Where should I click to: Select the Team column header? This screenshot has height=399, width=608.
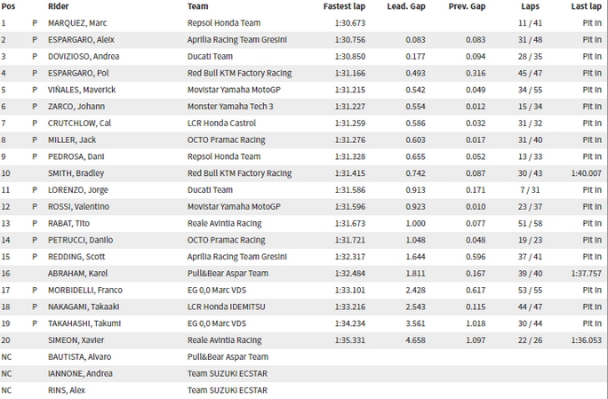(197, 6)
